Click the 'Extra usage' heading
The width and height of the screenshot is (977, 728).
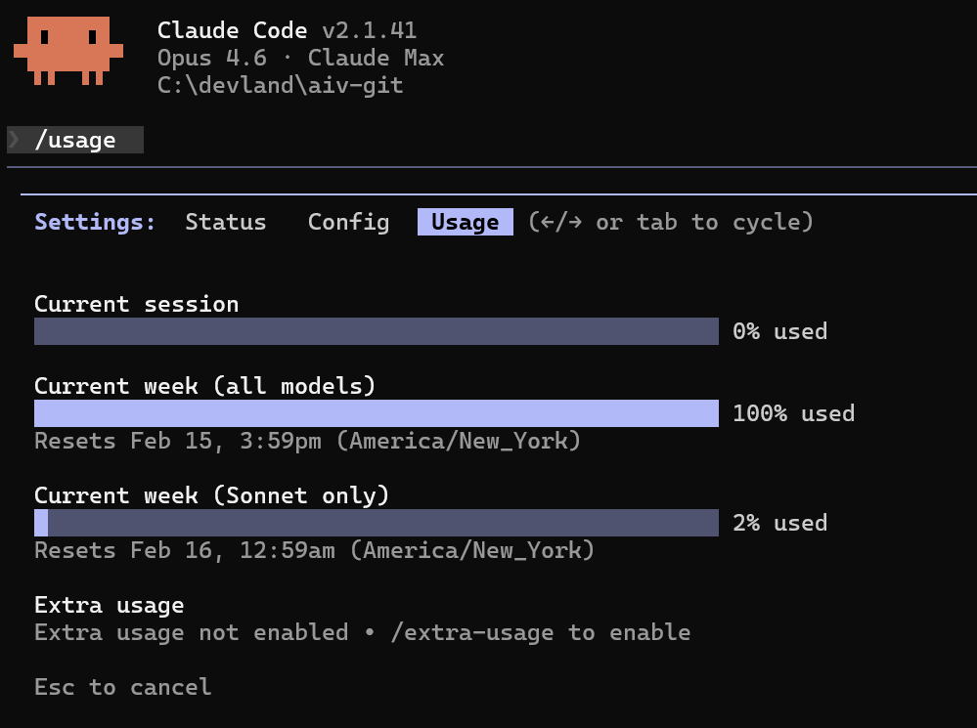click(x=109, y=605)
